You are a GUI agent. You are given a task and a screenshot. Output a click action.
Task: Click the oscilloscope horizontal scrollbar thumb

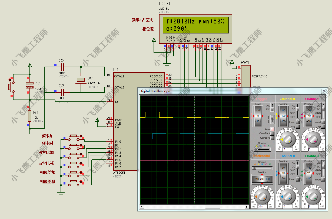pyautogui.click(x=213, y=207)
